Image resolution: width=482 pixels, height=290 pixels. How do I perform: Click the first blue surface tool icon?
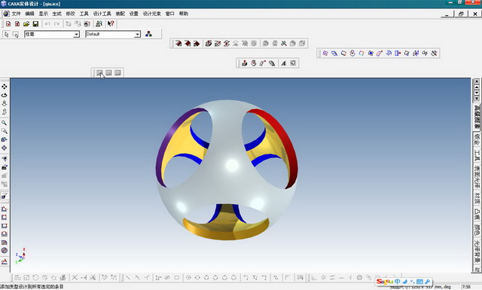pos(325,53)
